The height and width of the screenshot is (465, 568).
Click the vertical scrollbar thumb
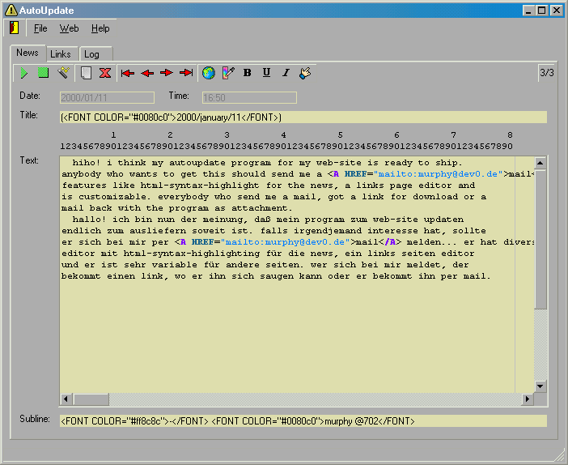pyautogui.click(x=540, y=240)
